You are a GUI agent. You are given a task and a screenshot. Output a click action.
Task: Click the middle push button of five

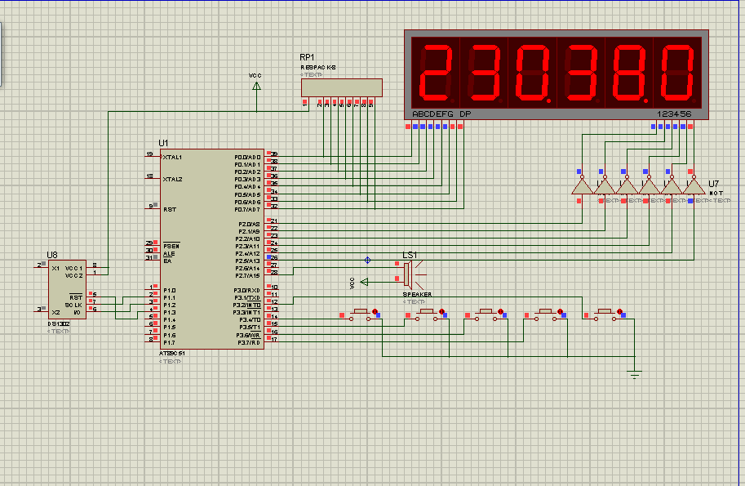click(485, 314)
